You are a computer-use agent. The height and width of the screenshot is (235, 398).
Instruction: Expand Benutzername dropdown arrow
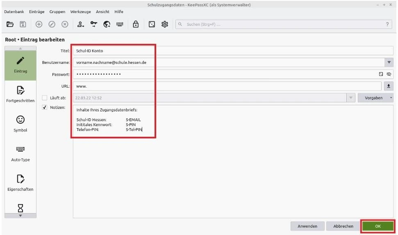coord(389,62)
